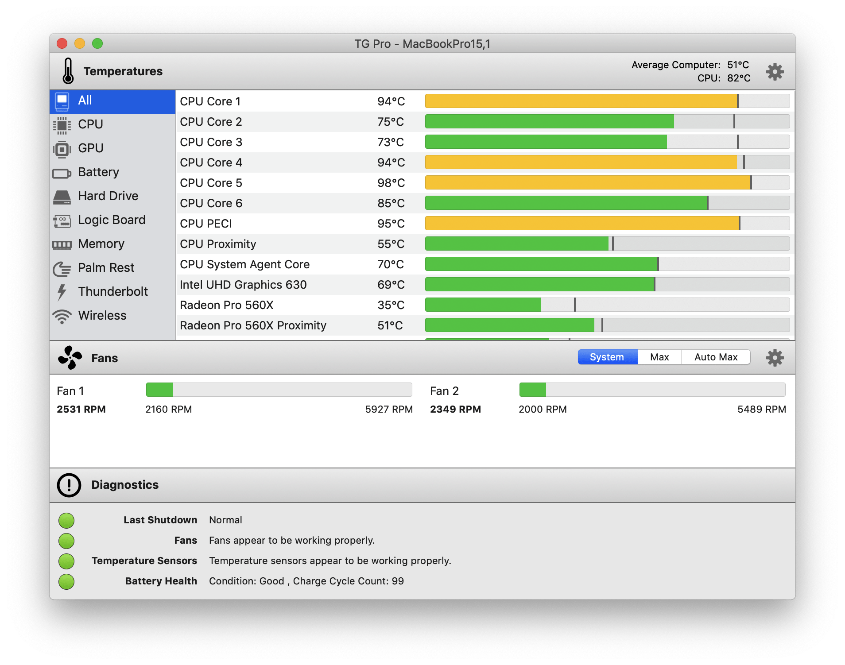Enable Auto Max fan mode
845x665 pixels.
[715, 357]
